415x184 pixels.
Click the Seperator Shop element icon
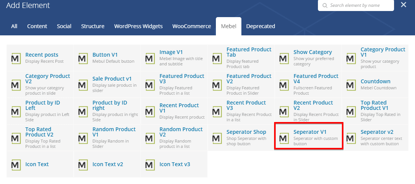217,138
